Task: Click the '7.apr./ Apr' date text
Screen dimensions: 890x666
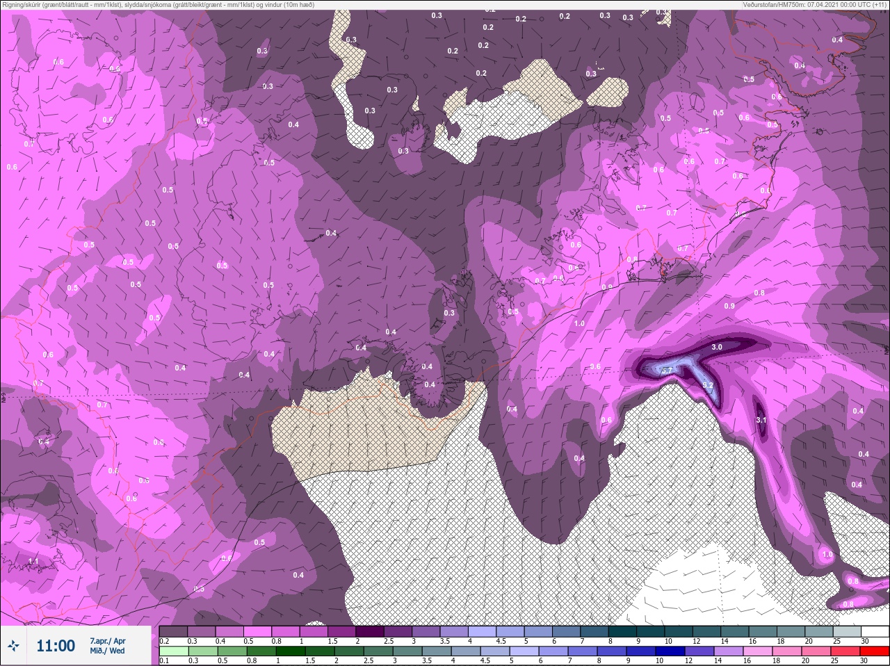Action: (108, 641)
